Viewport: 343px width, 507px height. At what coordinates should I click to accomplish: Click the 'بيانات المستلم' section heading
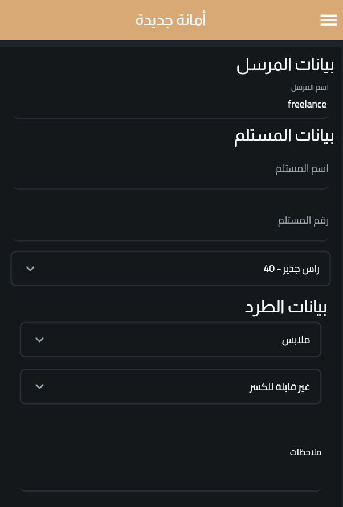(284, 135)
